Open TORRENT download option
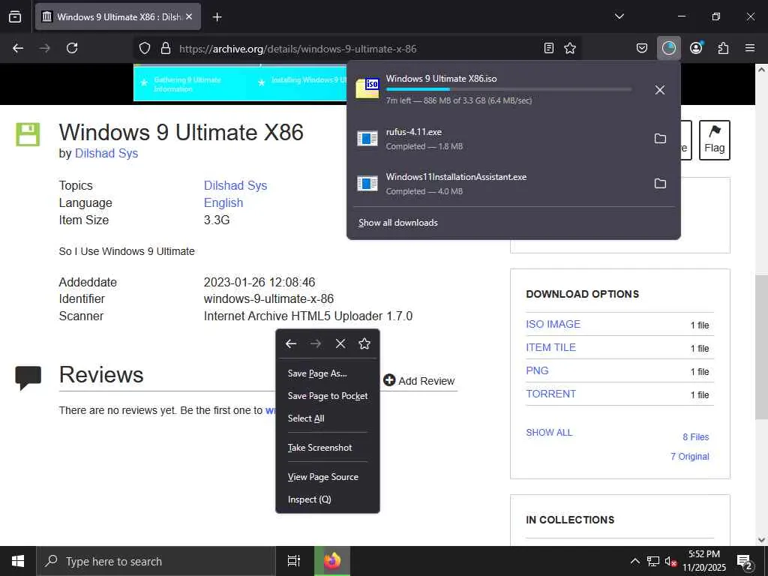The width and height of the screenshot is (768, 576). [x=550, y=394]
